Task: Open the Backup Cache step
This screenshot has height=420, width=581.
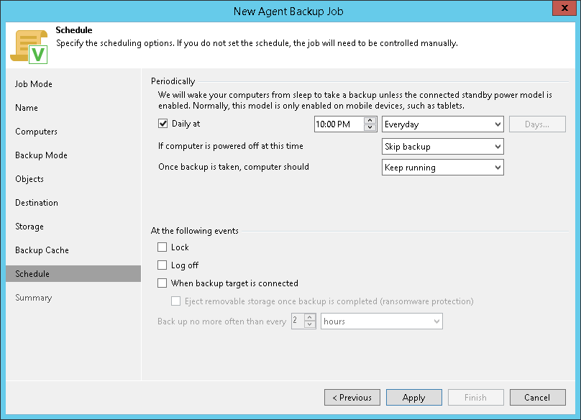Action: click(x=42, y=250)
